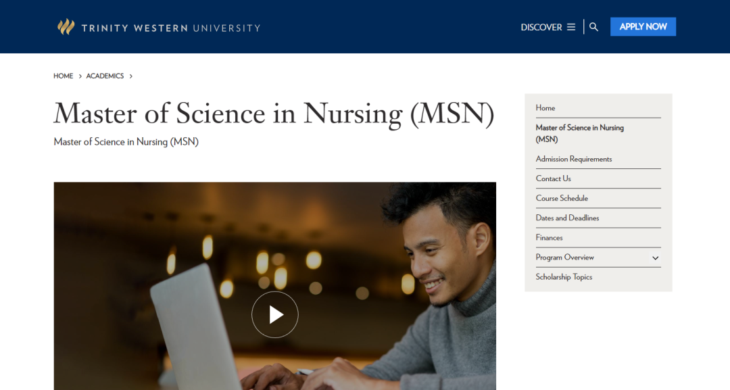
Task: Open Dates and Deadlines sidebar link
Action: point(567,218)
